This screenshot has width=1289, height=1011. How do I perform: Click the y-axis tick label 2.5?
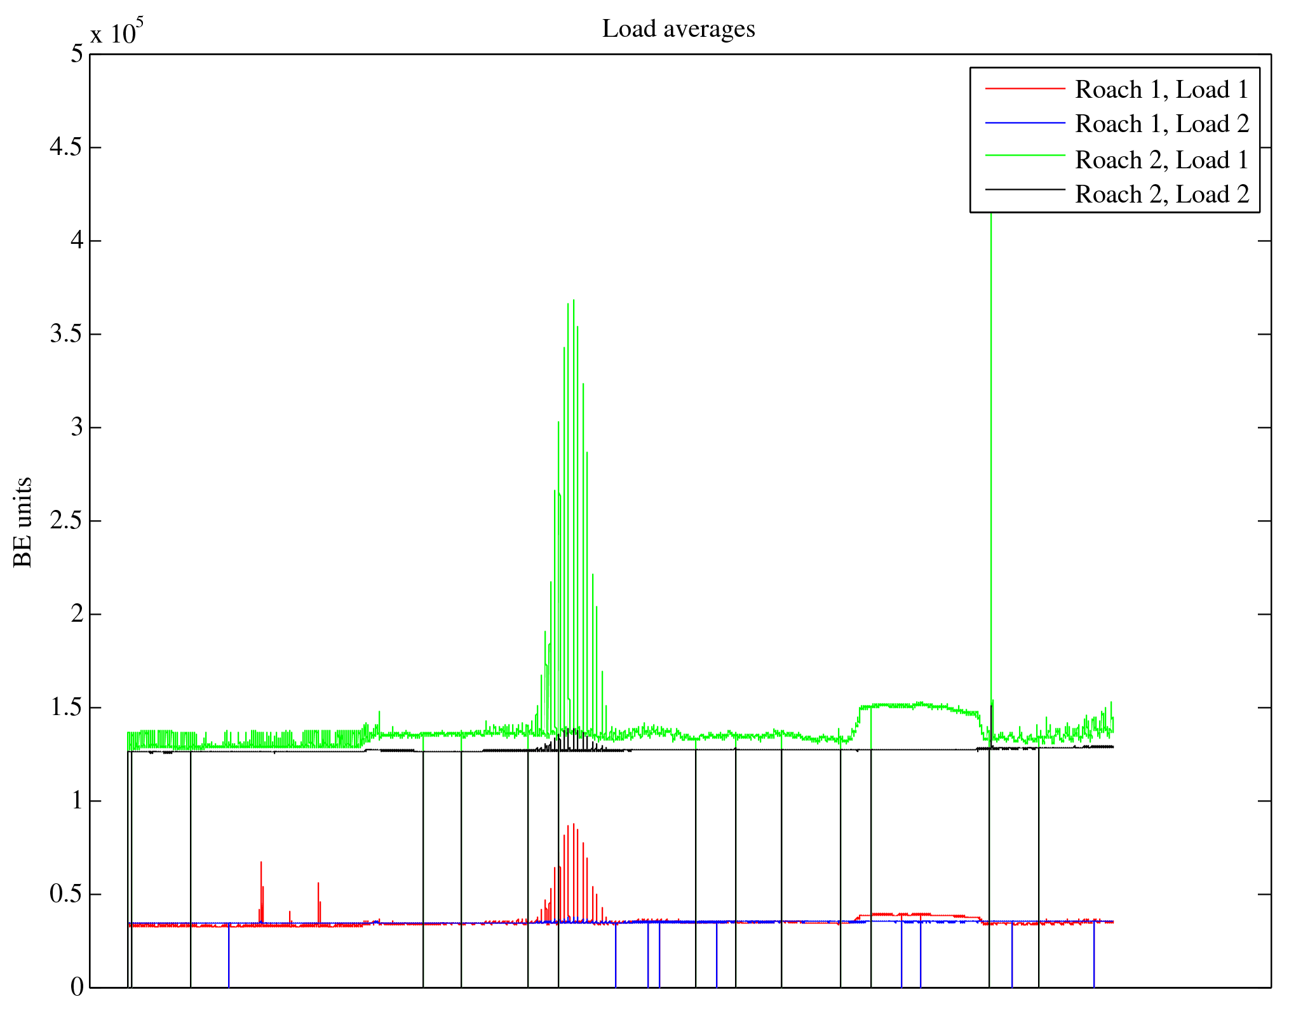tap(66, 521)
